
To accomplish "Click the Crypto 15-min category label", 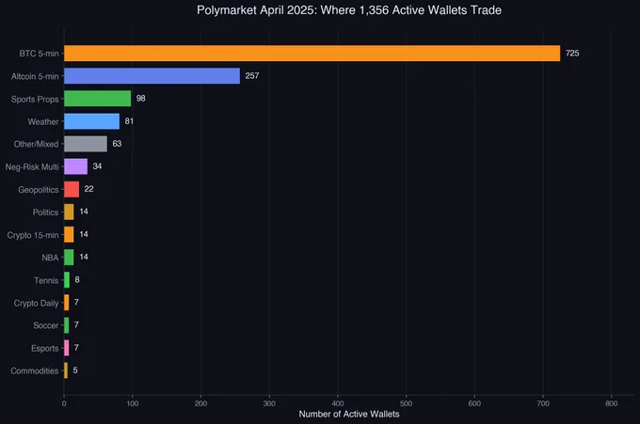I will point(33,235).
